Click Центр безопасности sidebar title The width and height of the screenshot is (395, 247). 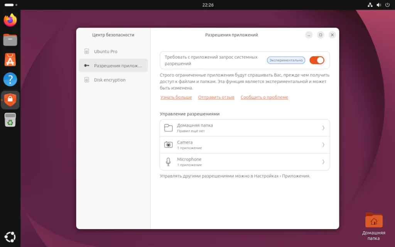tap(113, 35)
